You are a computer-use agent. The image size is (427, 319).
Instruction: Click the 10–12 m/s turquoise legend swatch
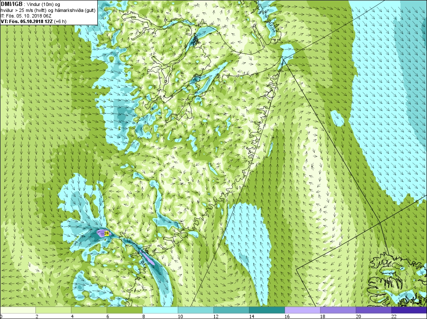coord(196,310)
